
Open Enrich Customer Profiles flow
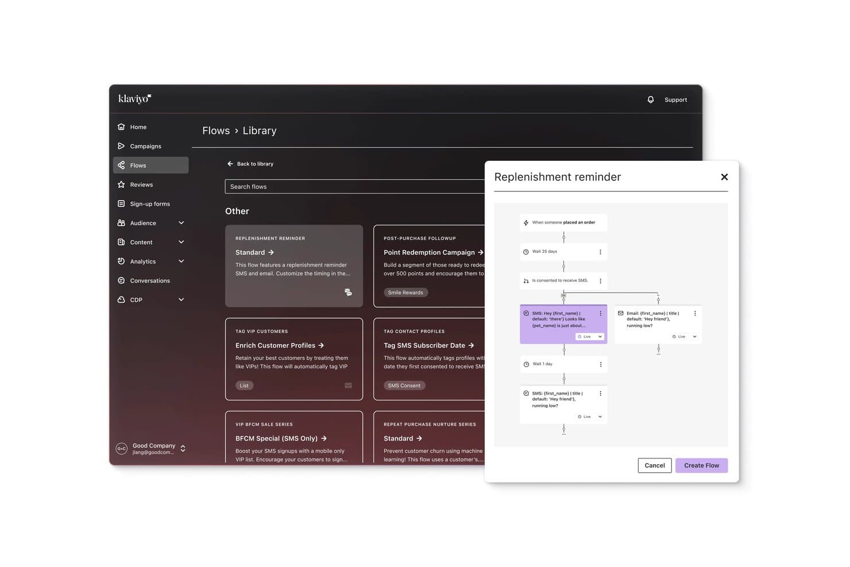(x=280, y=345)
